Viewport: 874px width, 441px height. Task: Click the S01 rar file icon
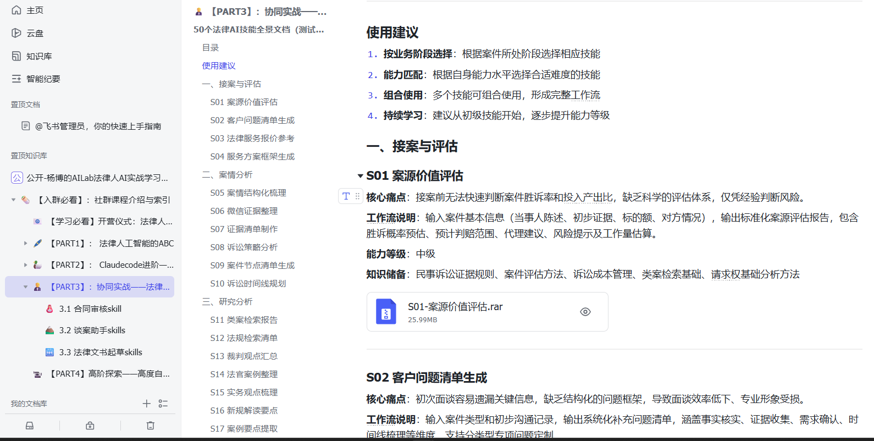point(386,312)
